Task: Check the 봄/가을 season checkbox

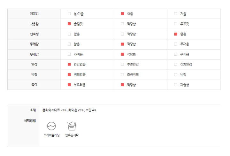Action: point(69,14)
